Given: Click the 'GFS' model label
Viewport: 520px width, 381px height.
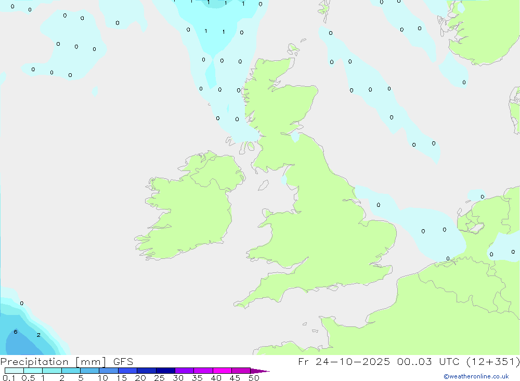Looking at the screenshot, I should pos(123,361).
